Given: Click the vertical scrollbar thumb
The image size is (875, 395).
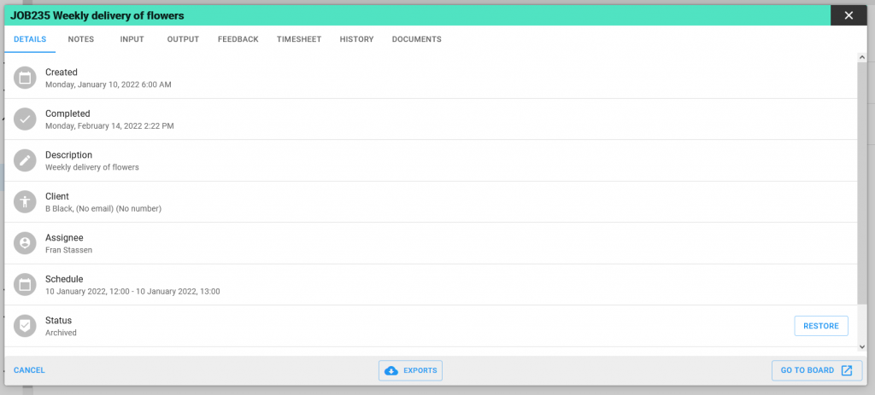Looking at the screenshot, I should click(x=862, y=183).
